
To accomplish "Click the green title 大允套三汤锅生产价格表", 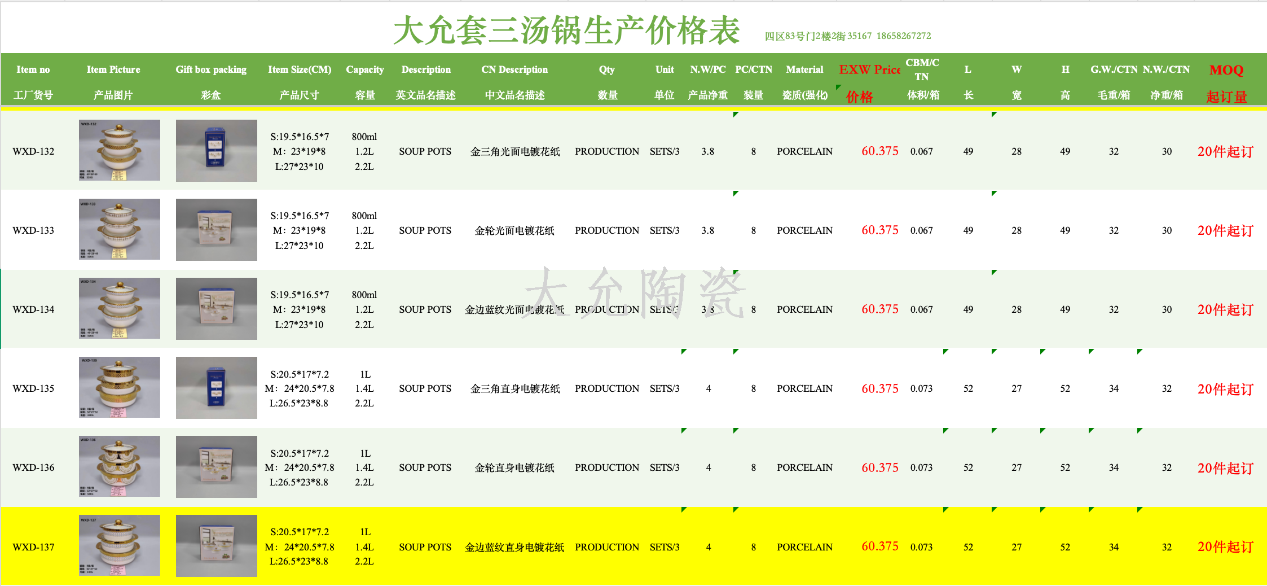I will click(x=566, y=30).
